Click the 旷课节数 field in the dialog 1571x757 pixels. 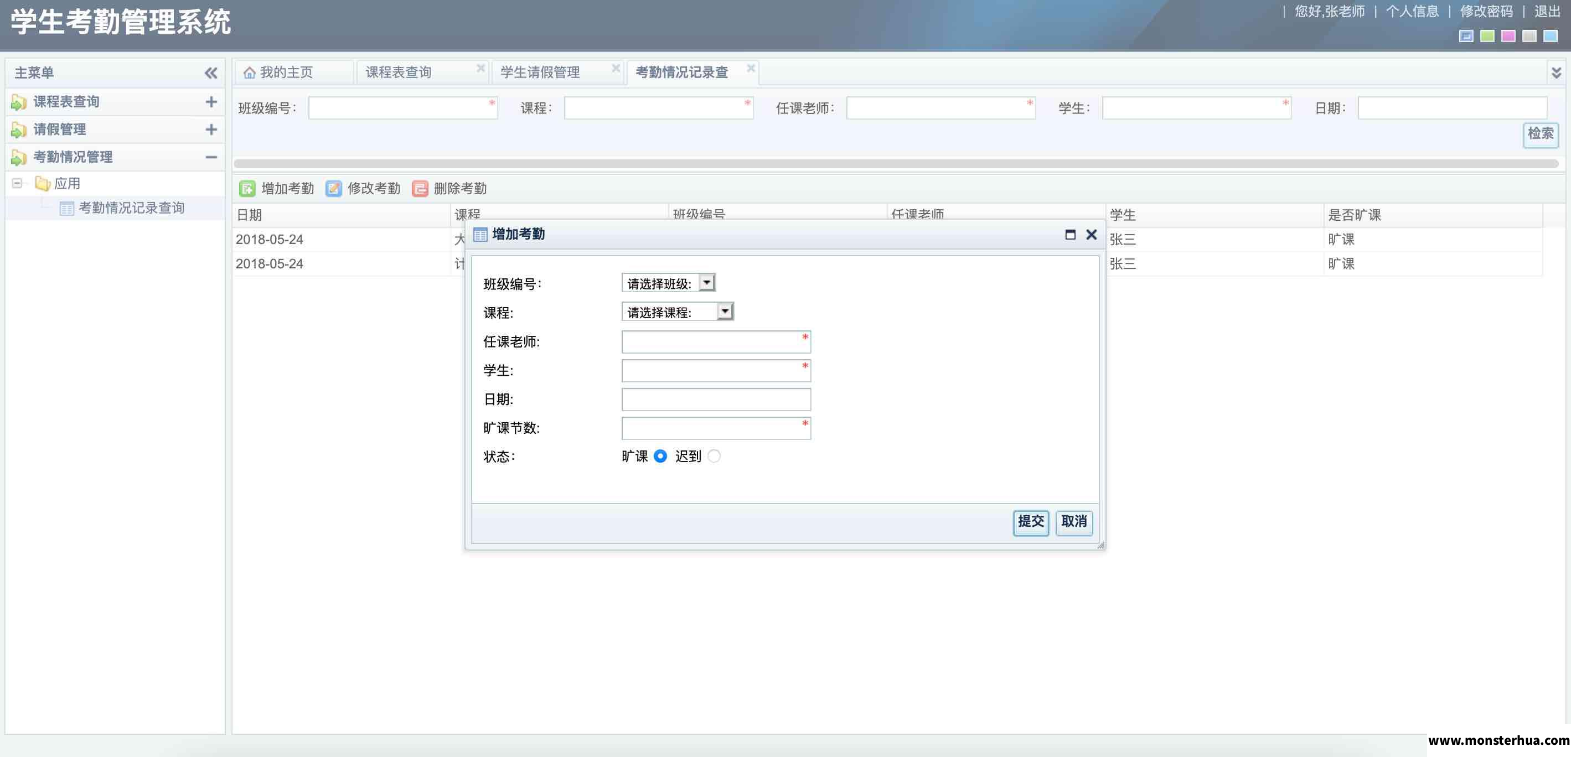coord(716,428)
